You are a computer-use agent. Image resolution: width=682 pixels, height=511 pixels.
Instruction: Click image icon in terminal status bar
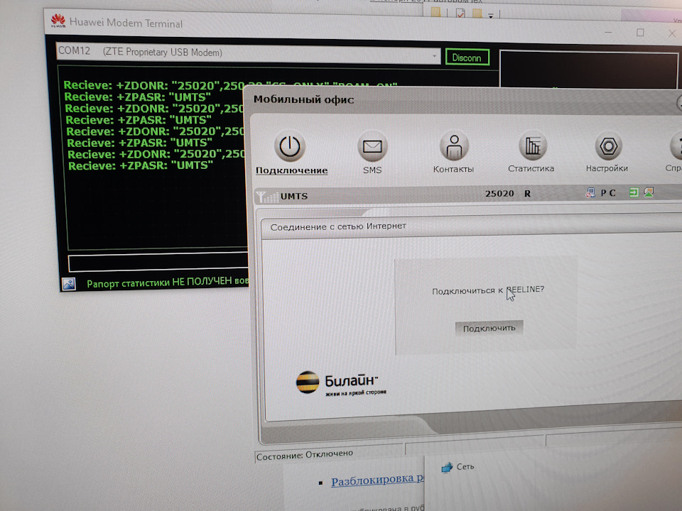69,284
